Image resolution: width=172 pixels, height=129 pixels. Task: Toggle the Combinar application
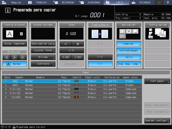coord(129,44)
